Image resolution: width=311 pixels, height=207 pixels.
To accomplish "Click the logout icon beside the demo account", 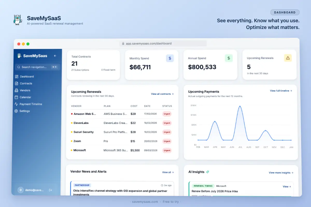I will (51, 190).
